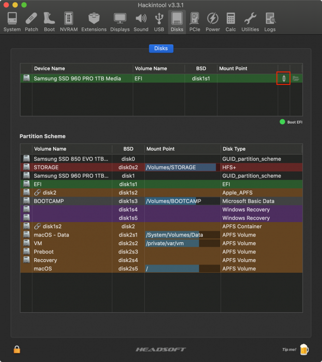Select the Samsung SSD 850 EVO 1TB row
Image resolution: width=322 pixels, height=362 pixels.
[161, 159]
